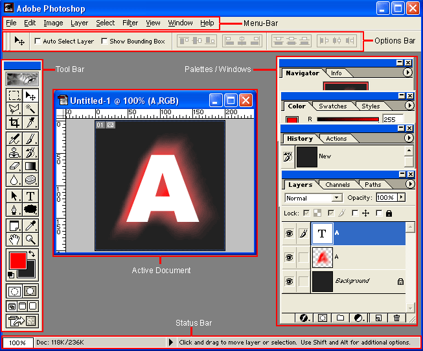Open status bar info arrow menu

click(171, 343)
